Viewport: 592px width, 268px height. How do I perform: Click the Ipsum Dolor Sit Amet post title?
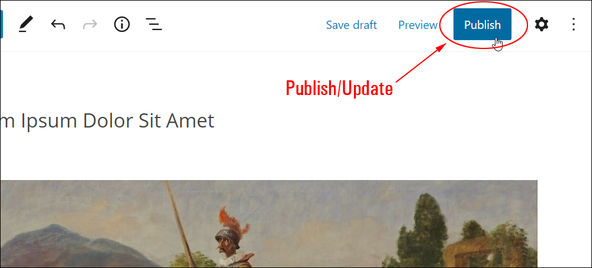107,121
